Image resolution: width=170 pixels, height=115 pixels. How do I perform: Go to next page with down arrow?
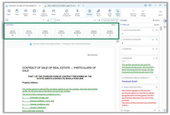tap(48, 20)
